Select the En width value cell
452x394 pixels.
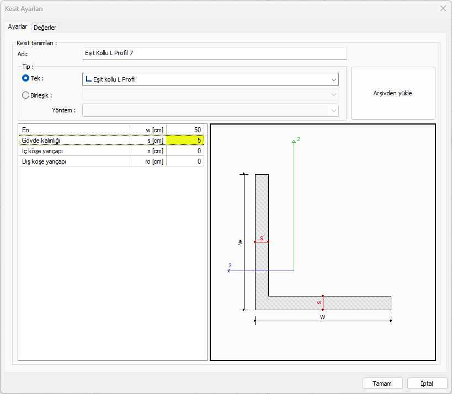pyautogui.click(x=185, y=129)
